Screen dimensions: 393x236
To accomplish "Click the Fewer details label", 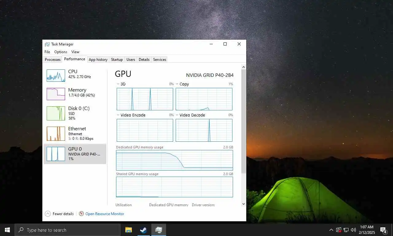I will pos(63,214).
